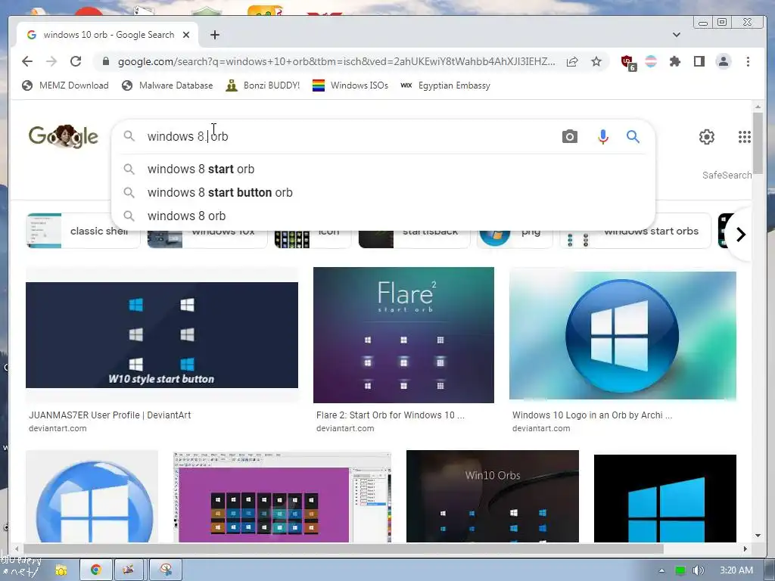Image resolution: width=775 pixels, height=581 pixels.
Task: Click the Google doodle logo
Action: (64, 136)
